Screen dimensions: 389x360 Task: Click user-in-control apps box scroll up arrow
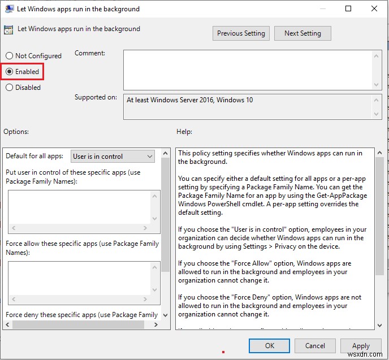click(x=155, y=196)
